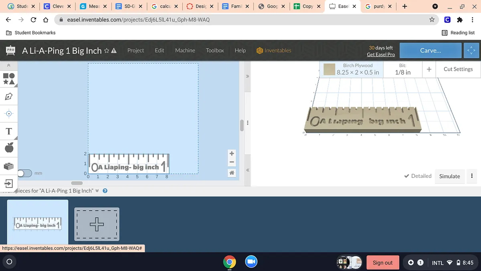The height and width of the screenshot is (271, 481).
Task: Toggle the inch/mm units switch
Action: (24, 173)
